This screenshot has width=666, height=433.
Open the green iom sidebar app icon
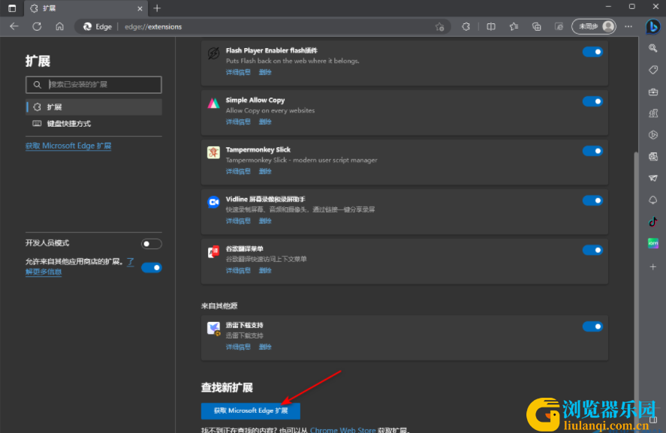tap(653, 243)
